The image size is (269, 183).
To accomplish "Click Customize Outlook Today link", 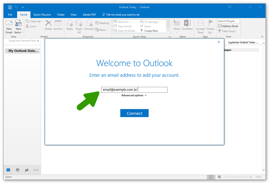I will tap(243, 42).
